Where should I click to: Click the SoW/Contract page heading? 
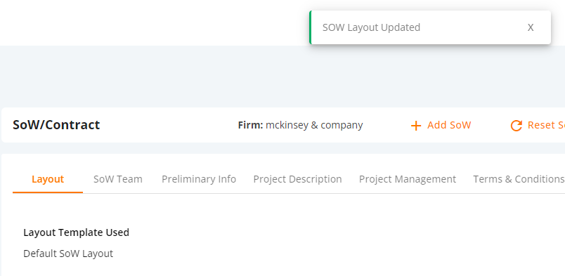click(x=56, y=125)
